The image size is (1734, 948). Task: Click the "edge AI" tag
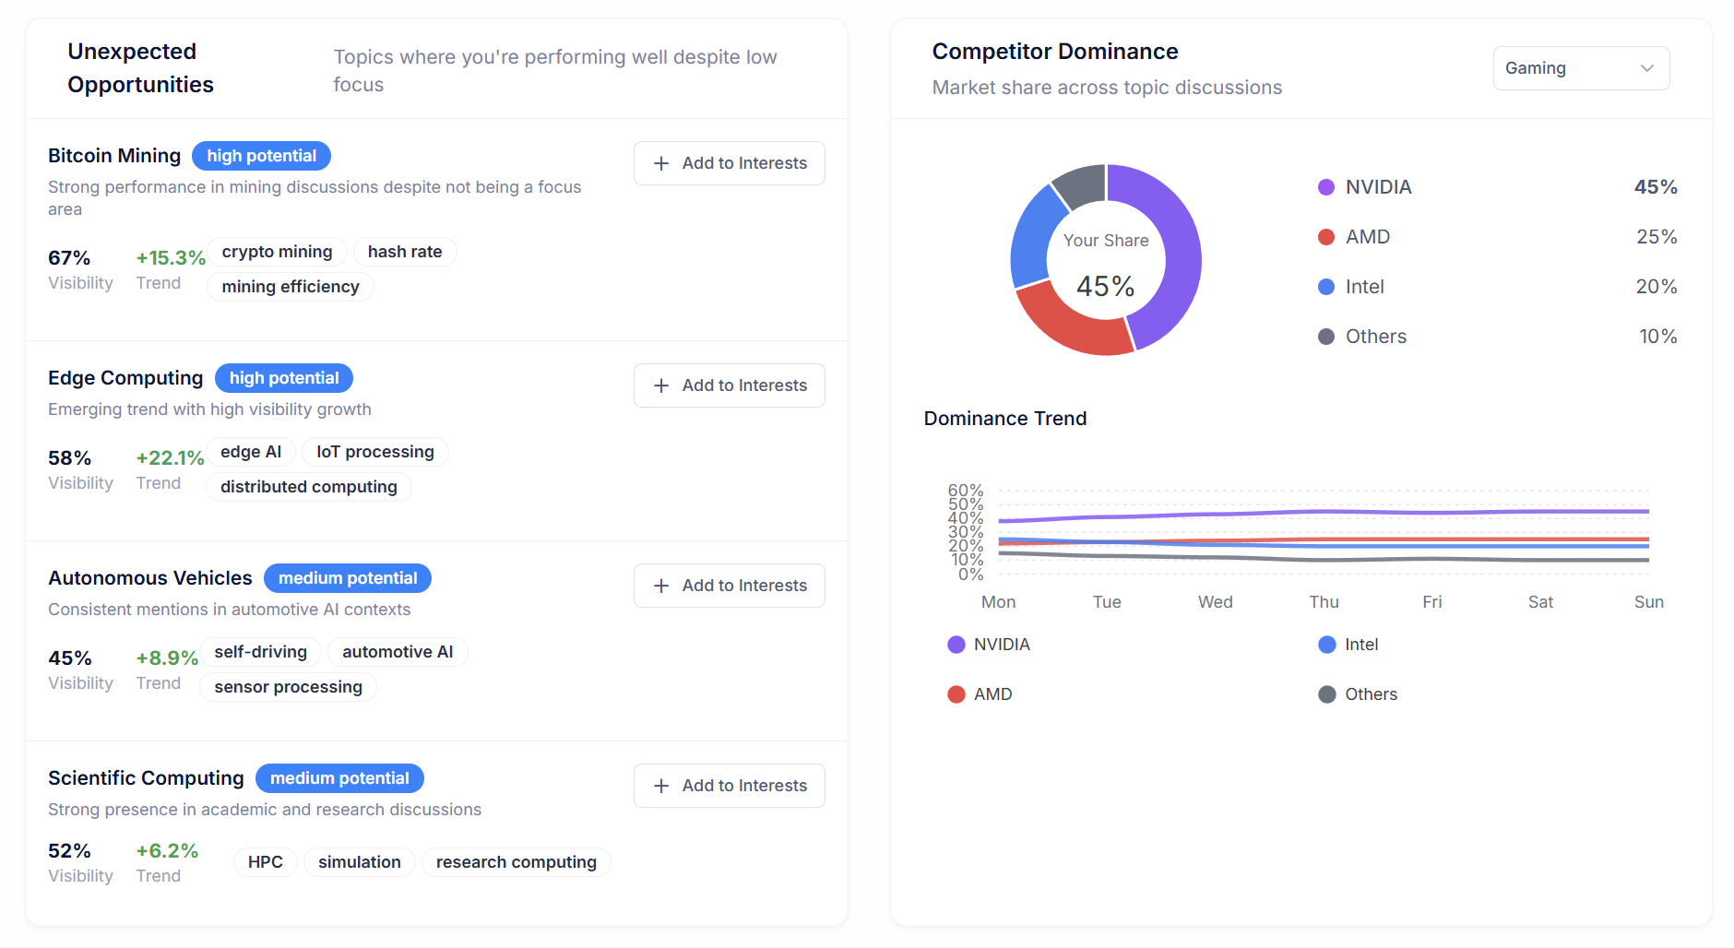(x=251, y=452)
